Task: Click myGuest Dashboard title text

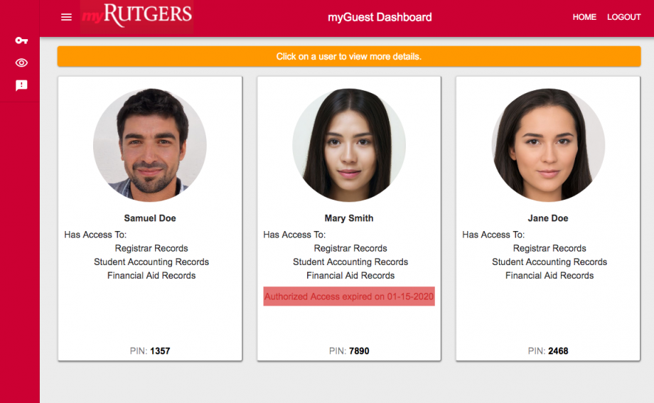Action: (x=380, y=17)
